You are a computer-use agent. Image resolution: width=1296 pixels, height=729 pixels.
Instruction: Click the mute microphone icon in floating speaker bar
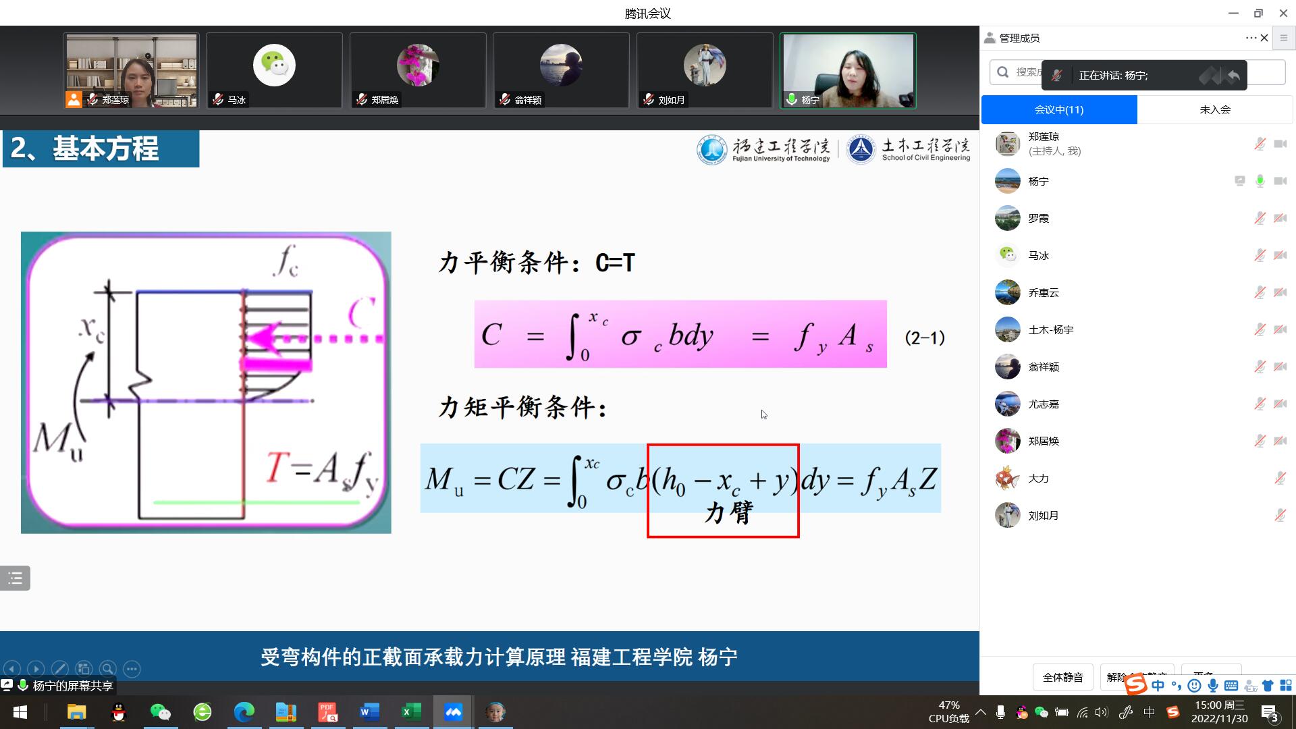coord(1057,76)
